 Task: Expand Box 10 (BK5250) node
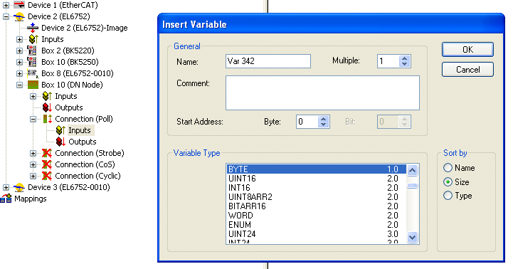tap(20, 62)
